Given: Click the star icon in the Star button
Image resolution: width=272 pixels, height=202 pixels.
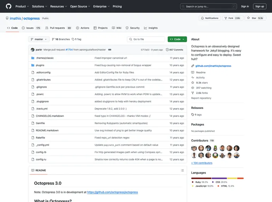Looking at the screenshot, I should [248, 18].
